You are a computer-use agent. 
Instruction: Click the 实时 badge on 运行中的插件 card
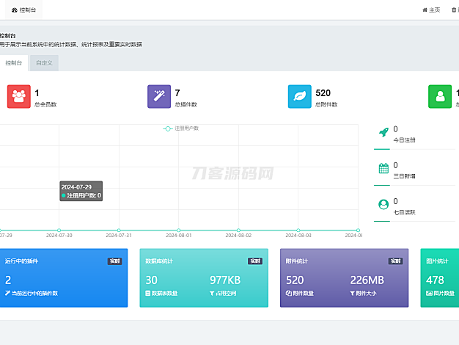pos(114,261)
